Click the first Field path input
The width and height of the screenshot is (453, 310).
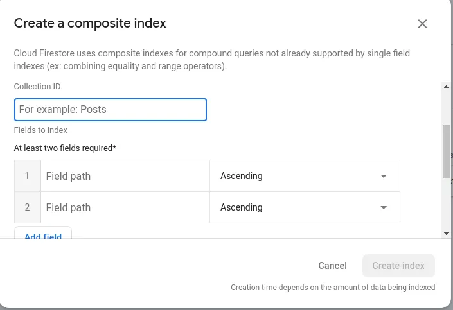tap(125, 177)
